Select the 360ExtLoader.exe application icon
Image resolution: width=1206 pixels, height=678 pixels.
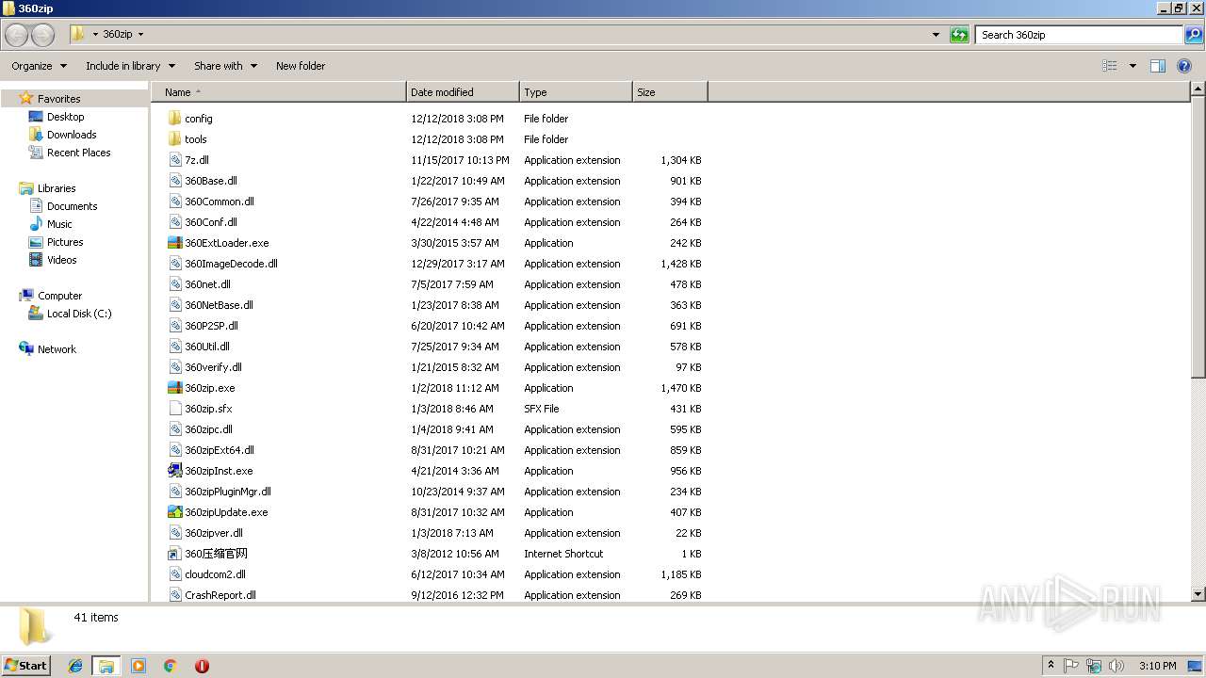coord(174,243)
